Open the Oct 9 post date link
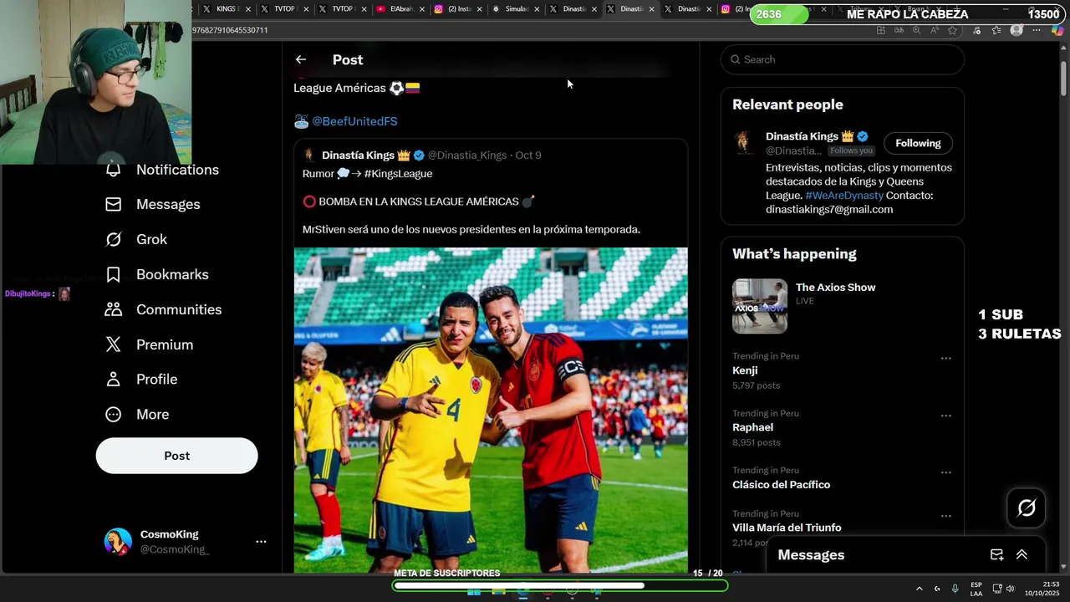This screenshot has height=602, width=1070. click(528, 156)
